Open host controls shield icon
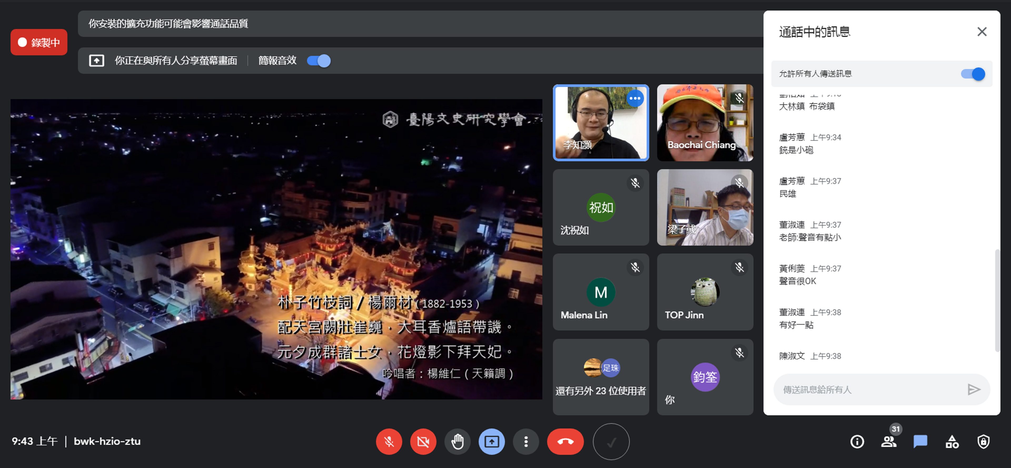 point(983,442)
